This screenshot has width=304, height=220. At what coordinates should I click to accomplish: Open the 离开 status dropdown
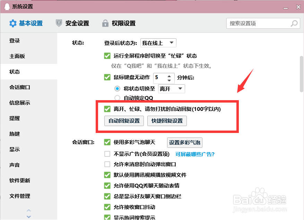click(171, 88)
